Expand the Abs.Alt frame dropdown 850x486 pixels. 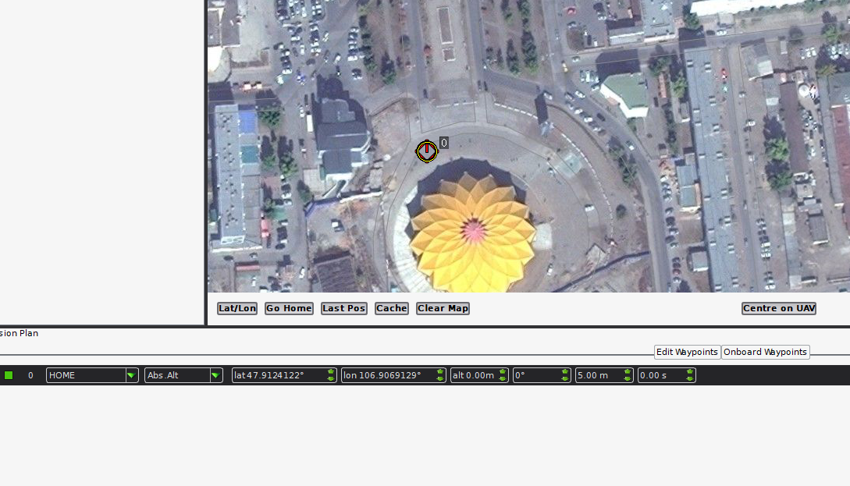coord(183,375)
